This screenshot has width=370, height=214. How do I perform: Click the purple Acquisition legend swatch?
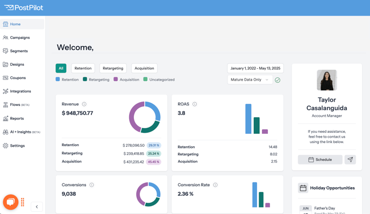(116, 79)
